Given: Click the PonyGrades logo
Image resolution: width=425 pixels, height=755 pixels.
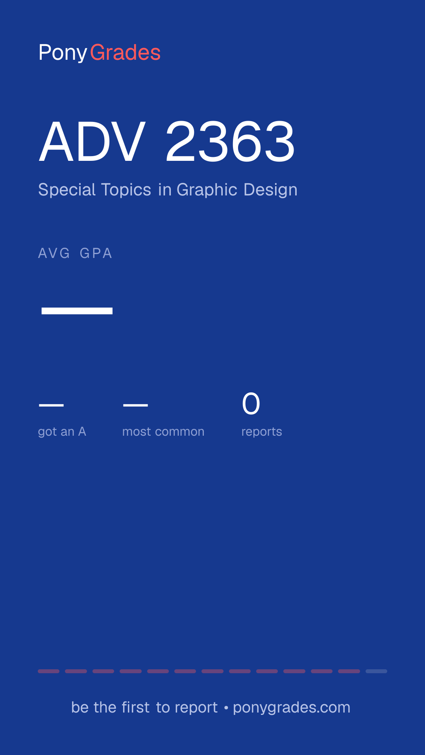Looking at the screenshot, I should 100,53.
